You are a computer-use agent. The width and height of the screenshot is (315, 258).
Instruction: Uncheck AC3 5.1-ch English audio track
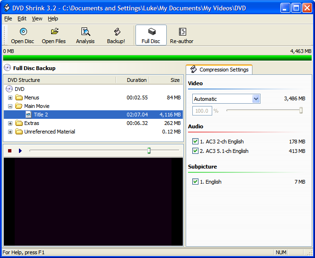click(195, 151)
